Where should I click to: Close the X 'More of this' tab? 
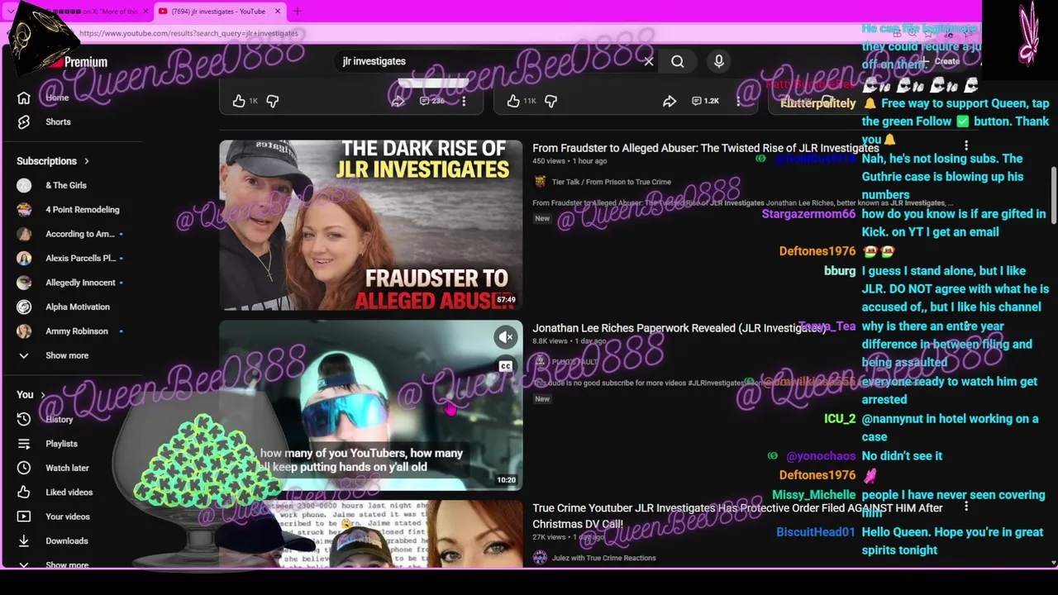click(x=146, y=12)
